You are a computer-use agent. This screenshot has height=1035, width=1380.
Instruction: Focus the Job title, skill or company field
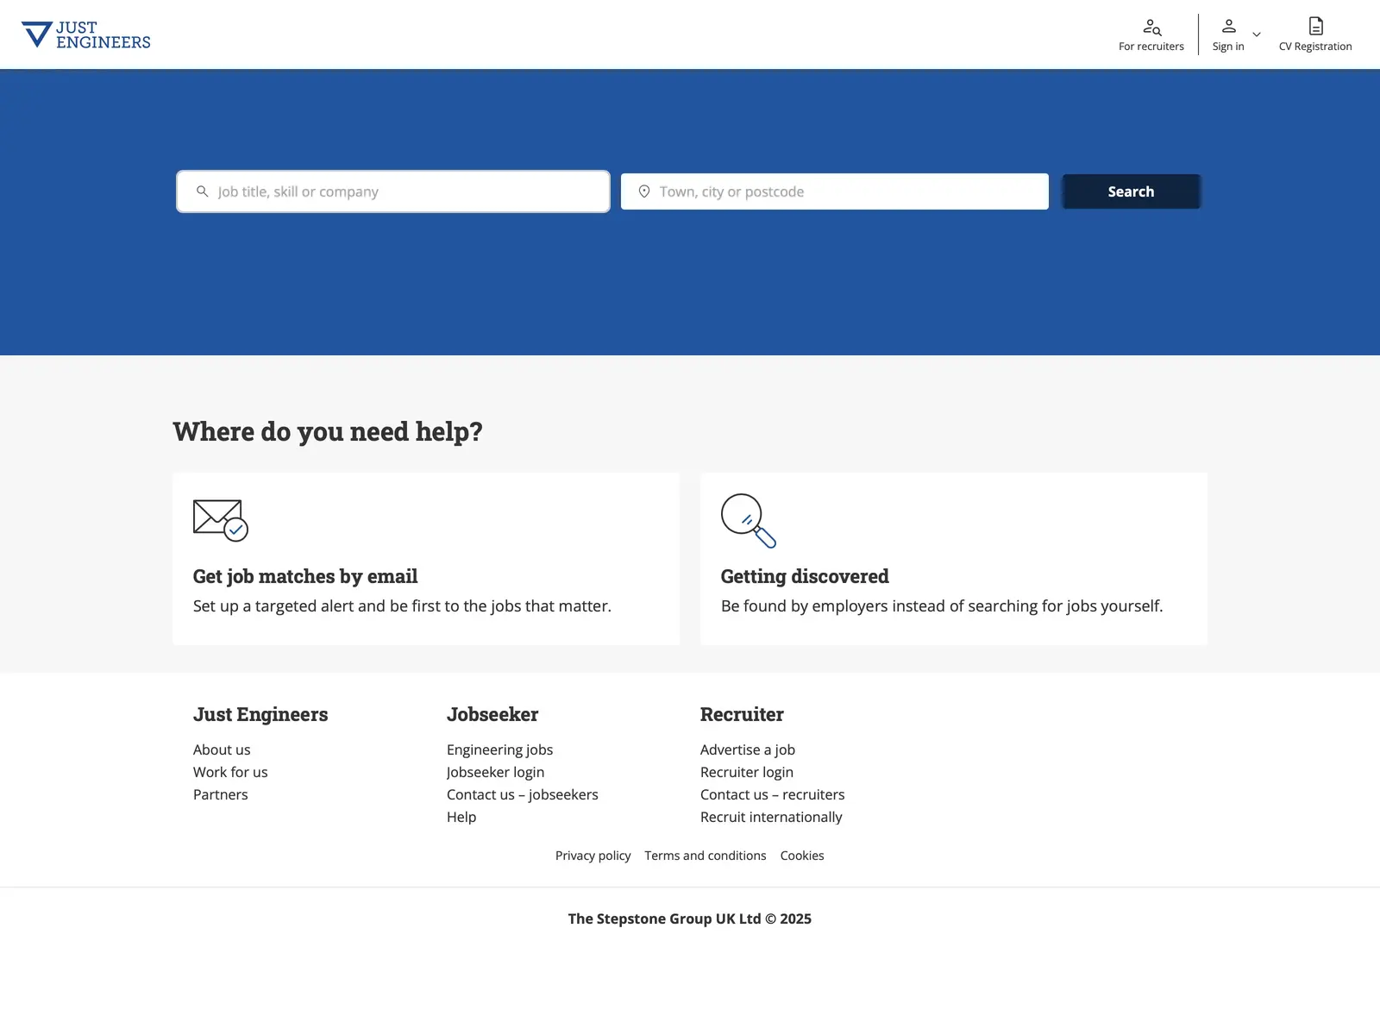click(393, 191)
